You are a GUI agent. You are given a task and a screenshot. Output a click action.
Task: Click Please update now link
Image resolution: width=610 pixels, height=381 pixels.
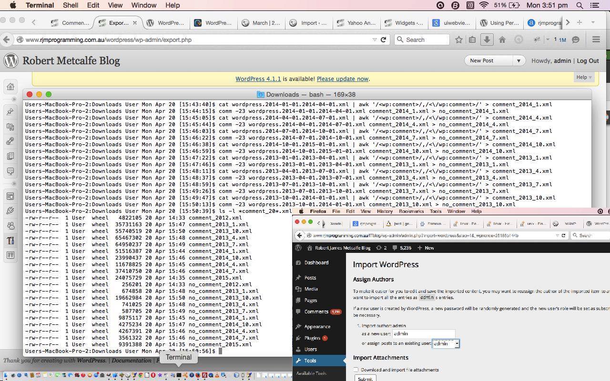coord(342,79)
